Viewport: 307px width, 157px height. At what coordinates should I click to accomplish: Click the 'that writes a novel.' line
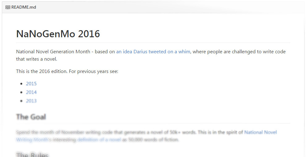pyautogui.click(x=37, y=59)
